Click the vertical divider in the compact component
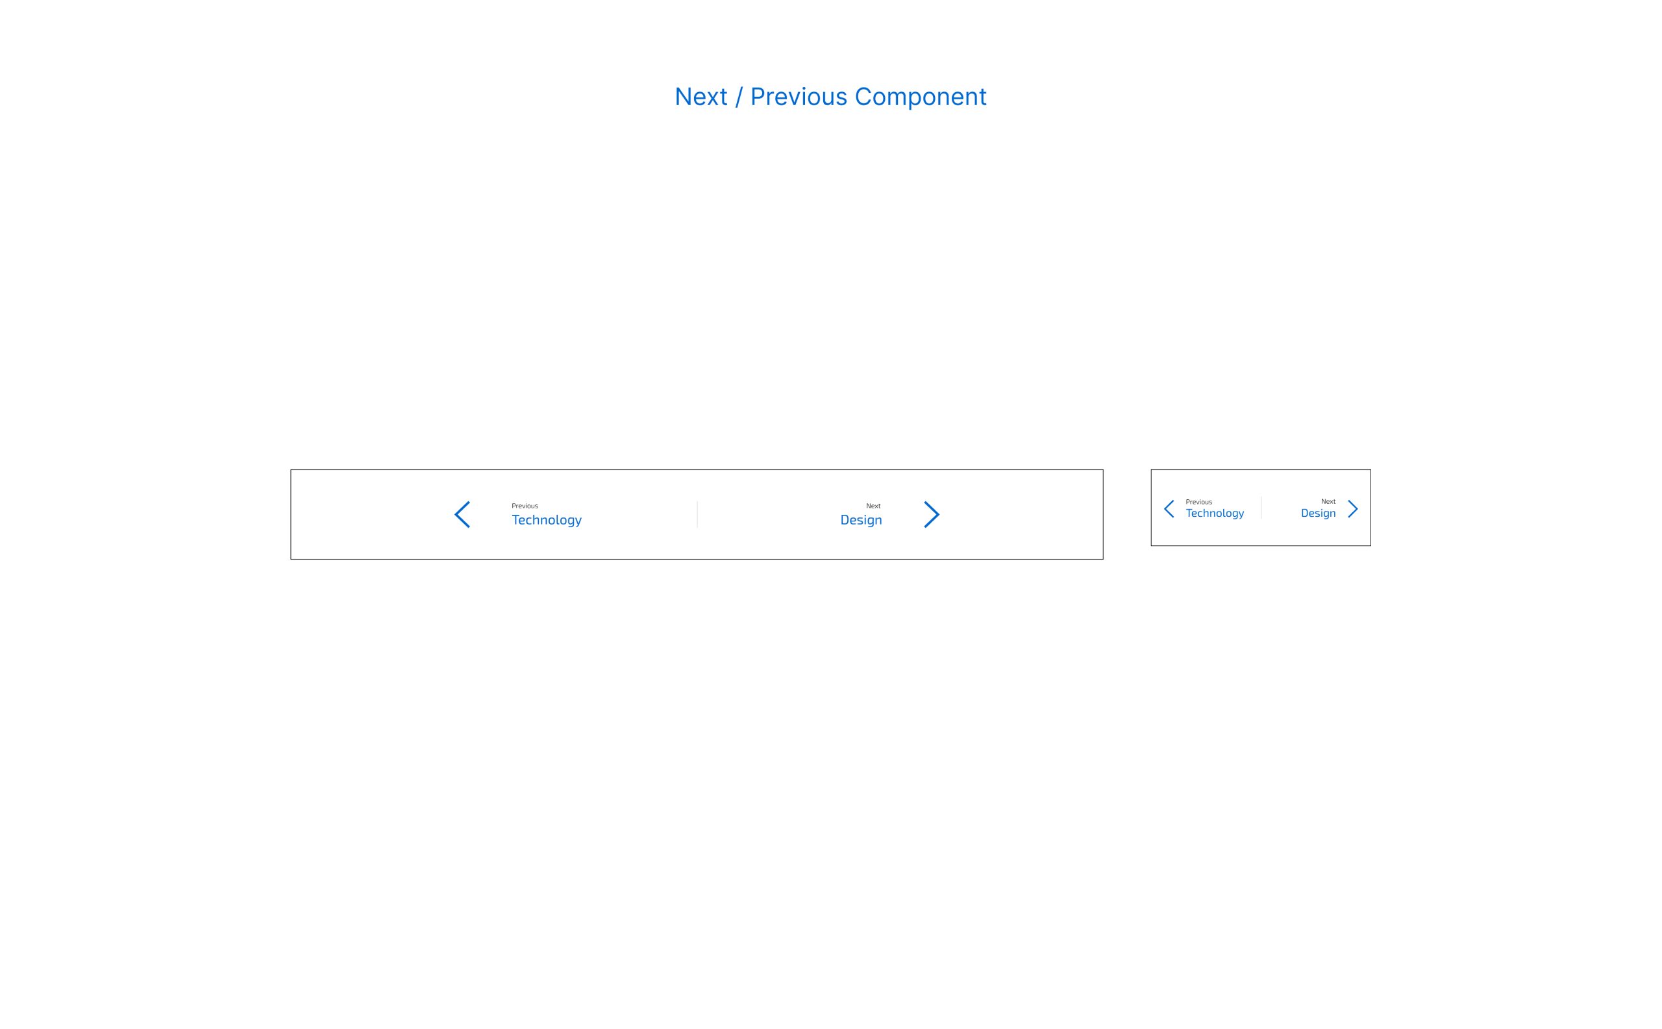The height and width of the screenshot is (1029, 1662). click(1261, 508)
